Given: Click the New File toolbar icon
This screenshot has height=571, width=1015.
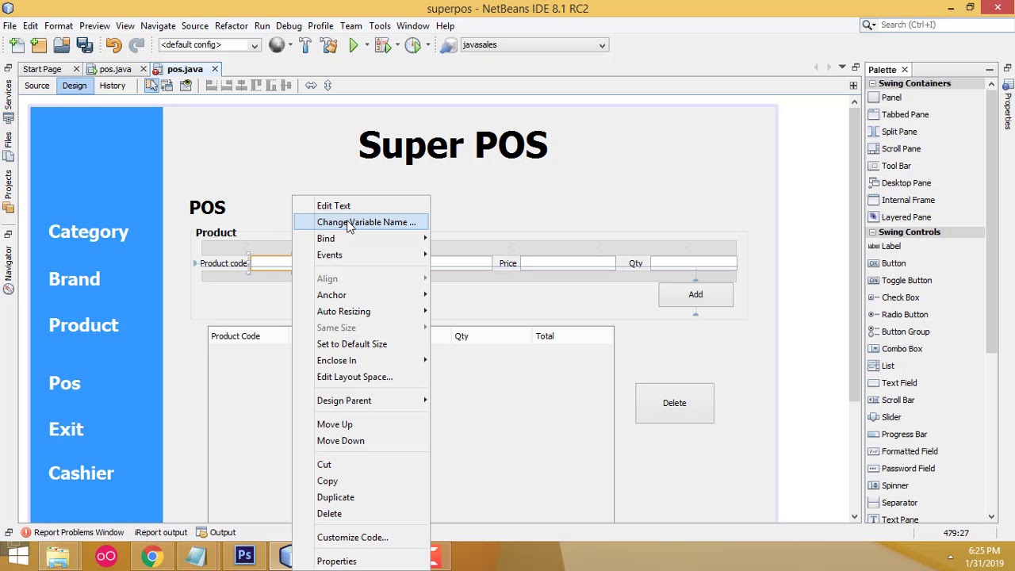Looking at the screenshot, I should coord(17,45).
